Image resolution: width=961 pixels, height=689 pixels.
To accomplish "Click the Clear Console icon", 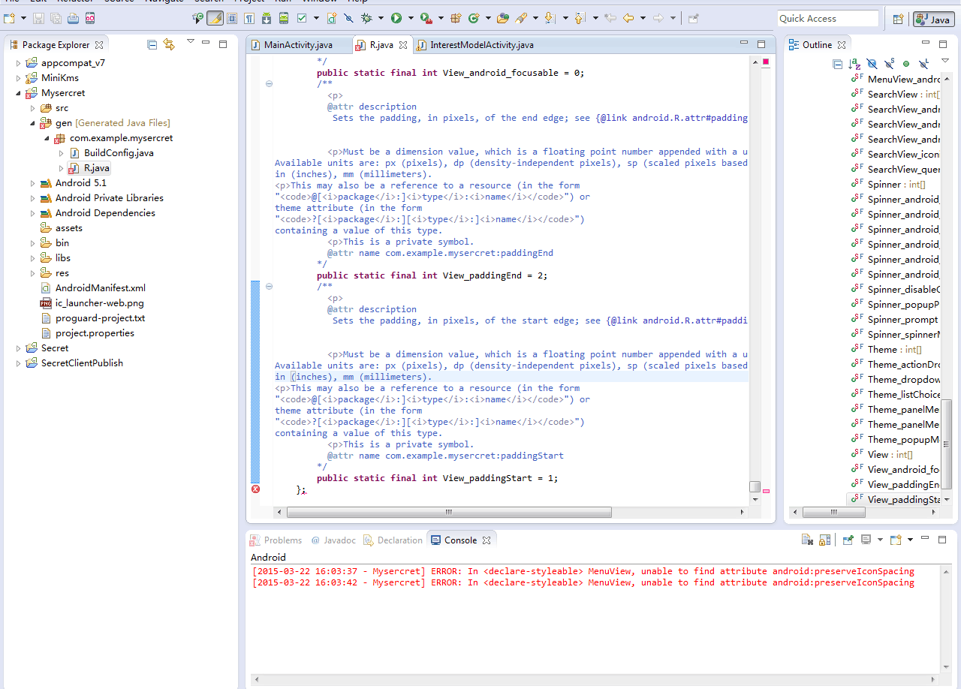I will [x=807, y=540].
